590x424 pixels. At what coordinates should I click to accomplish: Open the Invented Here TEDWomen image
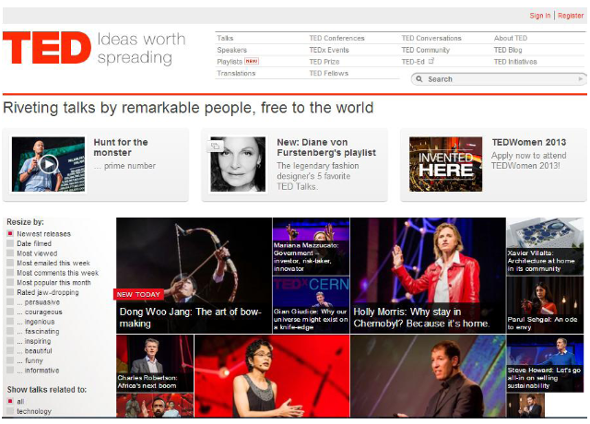pos(445,165)
